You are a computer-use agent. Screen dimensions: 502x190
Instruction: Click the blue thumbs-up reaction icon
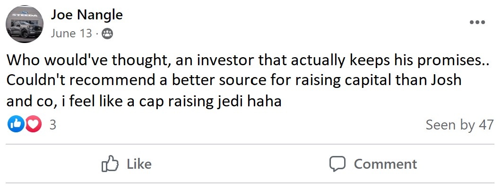point(16,124)
